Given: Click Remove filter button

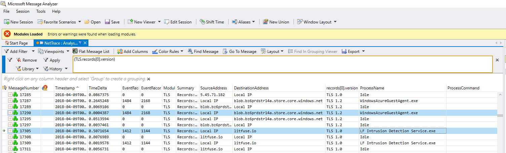Looking at the screenshot, I should (x=27, y=60).
